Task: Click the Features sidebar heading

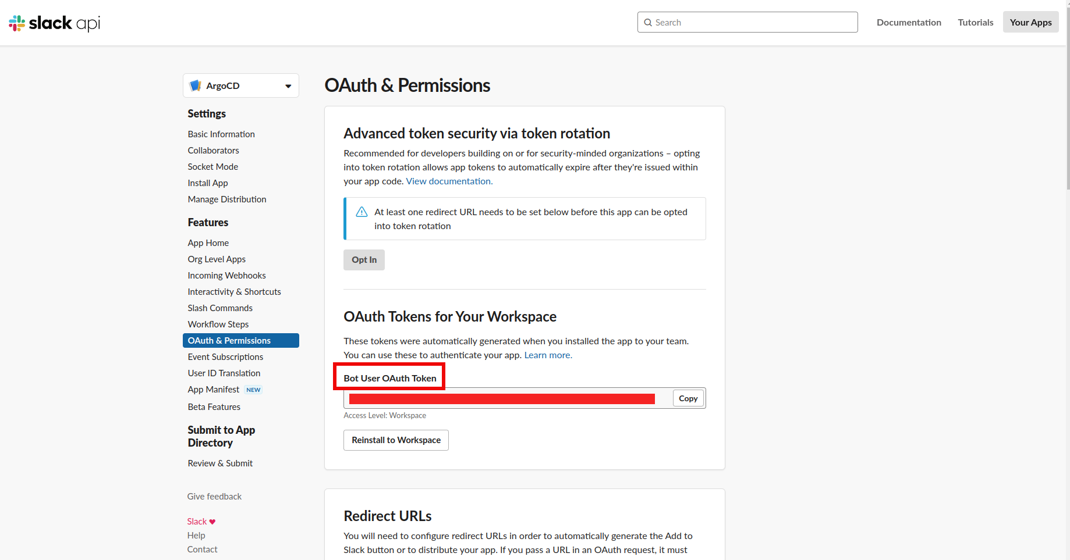Action: [x=208, y=222]
